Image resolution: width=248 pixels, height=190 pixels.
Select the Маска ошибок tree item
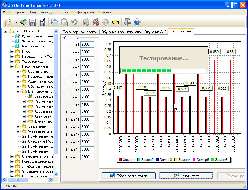pyautogui.click(x=33, y=46)
